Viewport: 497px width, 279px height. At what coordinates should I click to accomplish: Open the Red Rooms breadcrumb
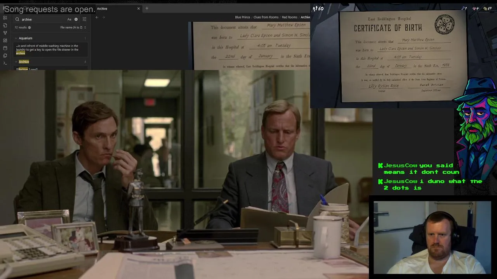pyautogui.click(x=290, y=17)
